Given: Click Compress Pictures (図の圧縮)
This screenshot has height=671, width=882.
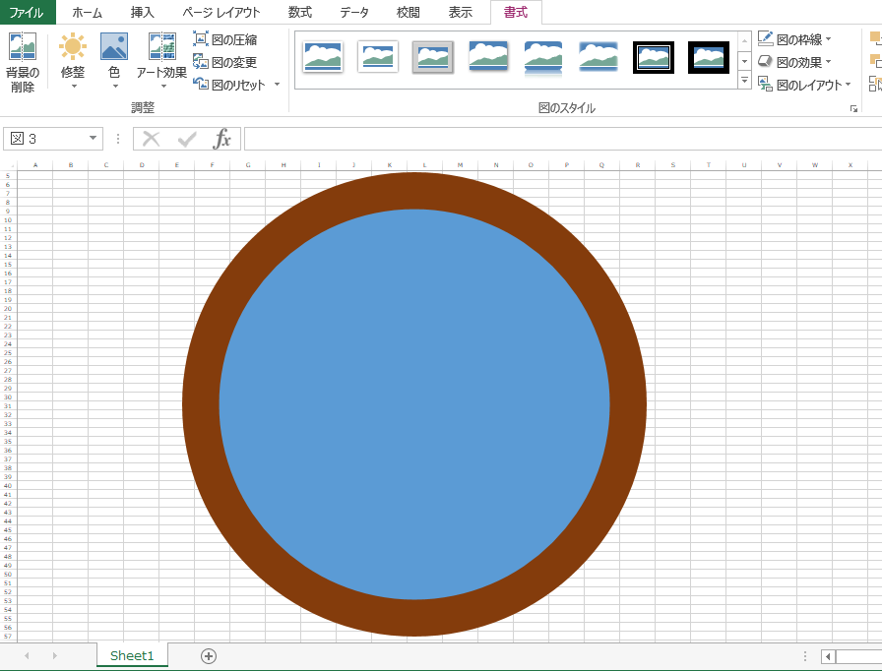Looking at the screenshot, I should tap(225, 39).
